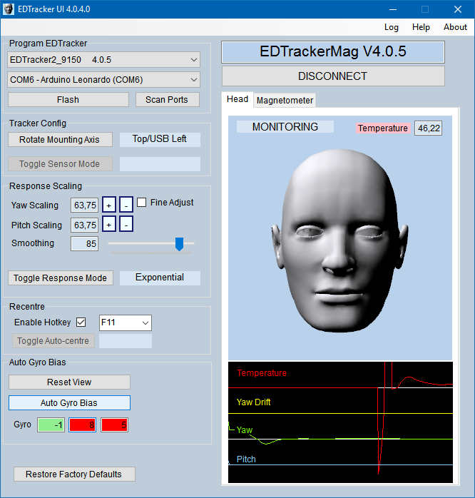Open the Help menu

(x=421, y=27)
